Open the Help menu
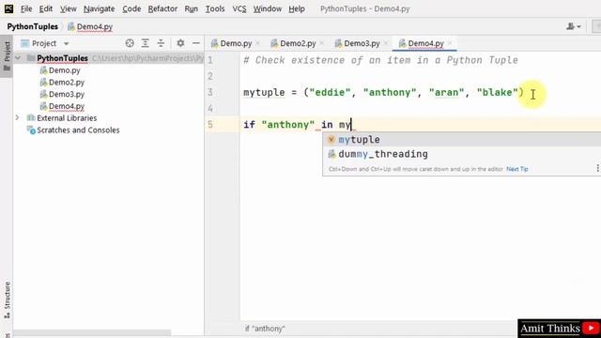 tap(297, 8)
